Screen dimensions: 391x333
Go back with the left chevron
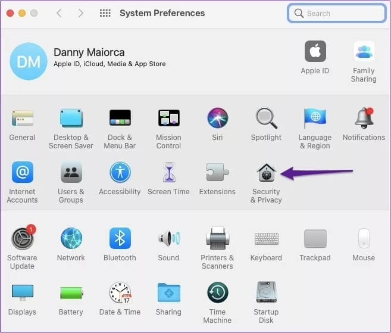59,13
